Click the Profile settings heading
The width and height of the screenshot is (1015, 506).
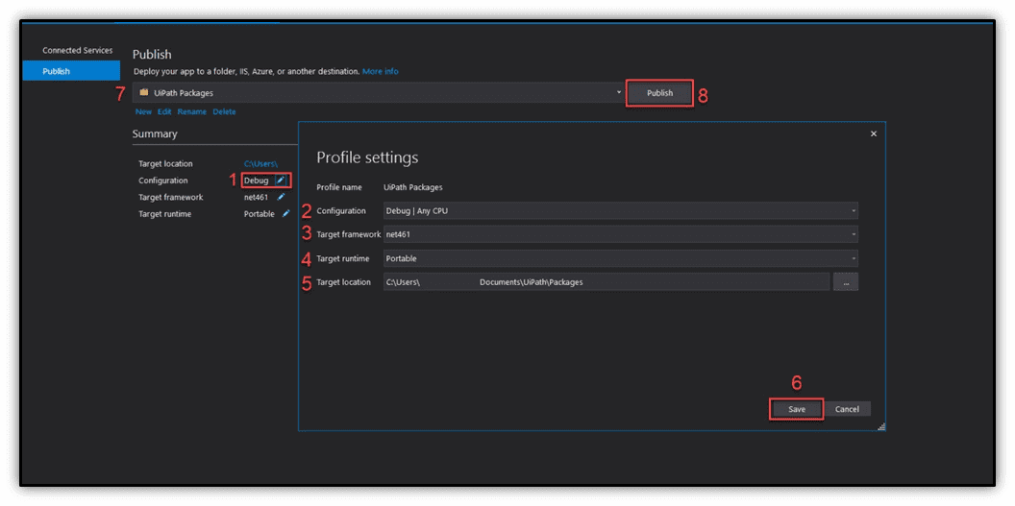tap(367, 157)
